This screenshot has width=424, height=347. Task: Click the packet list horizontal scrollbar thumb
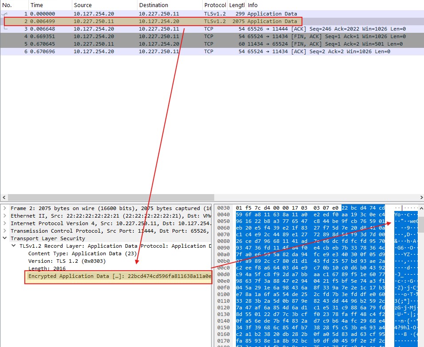(111, 198)
